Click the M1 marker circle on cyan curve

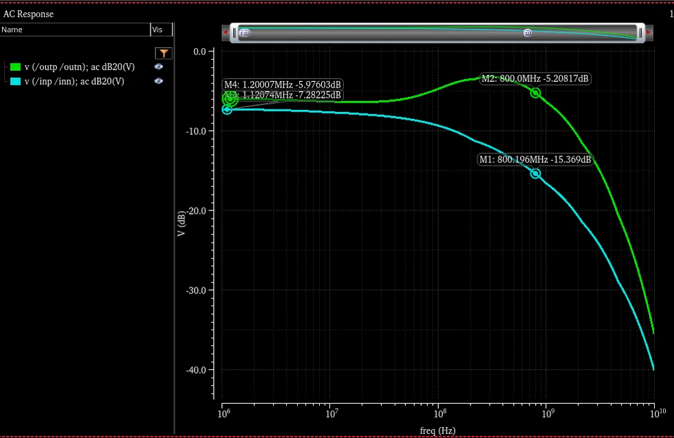[x=535, y=174]
